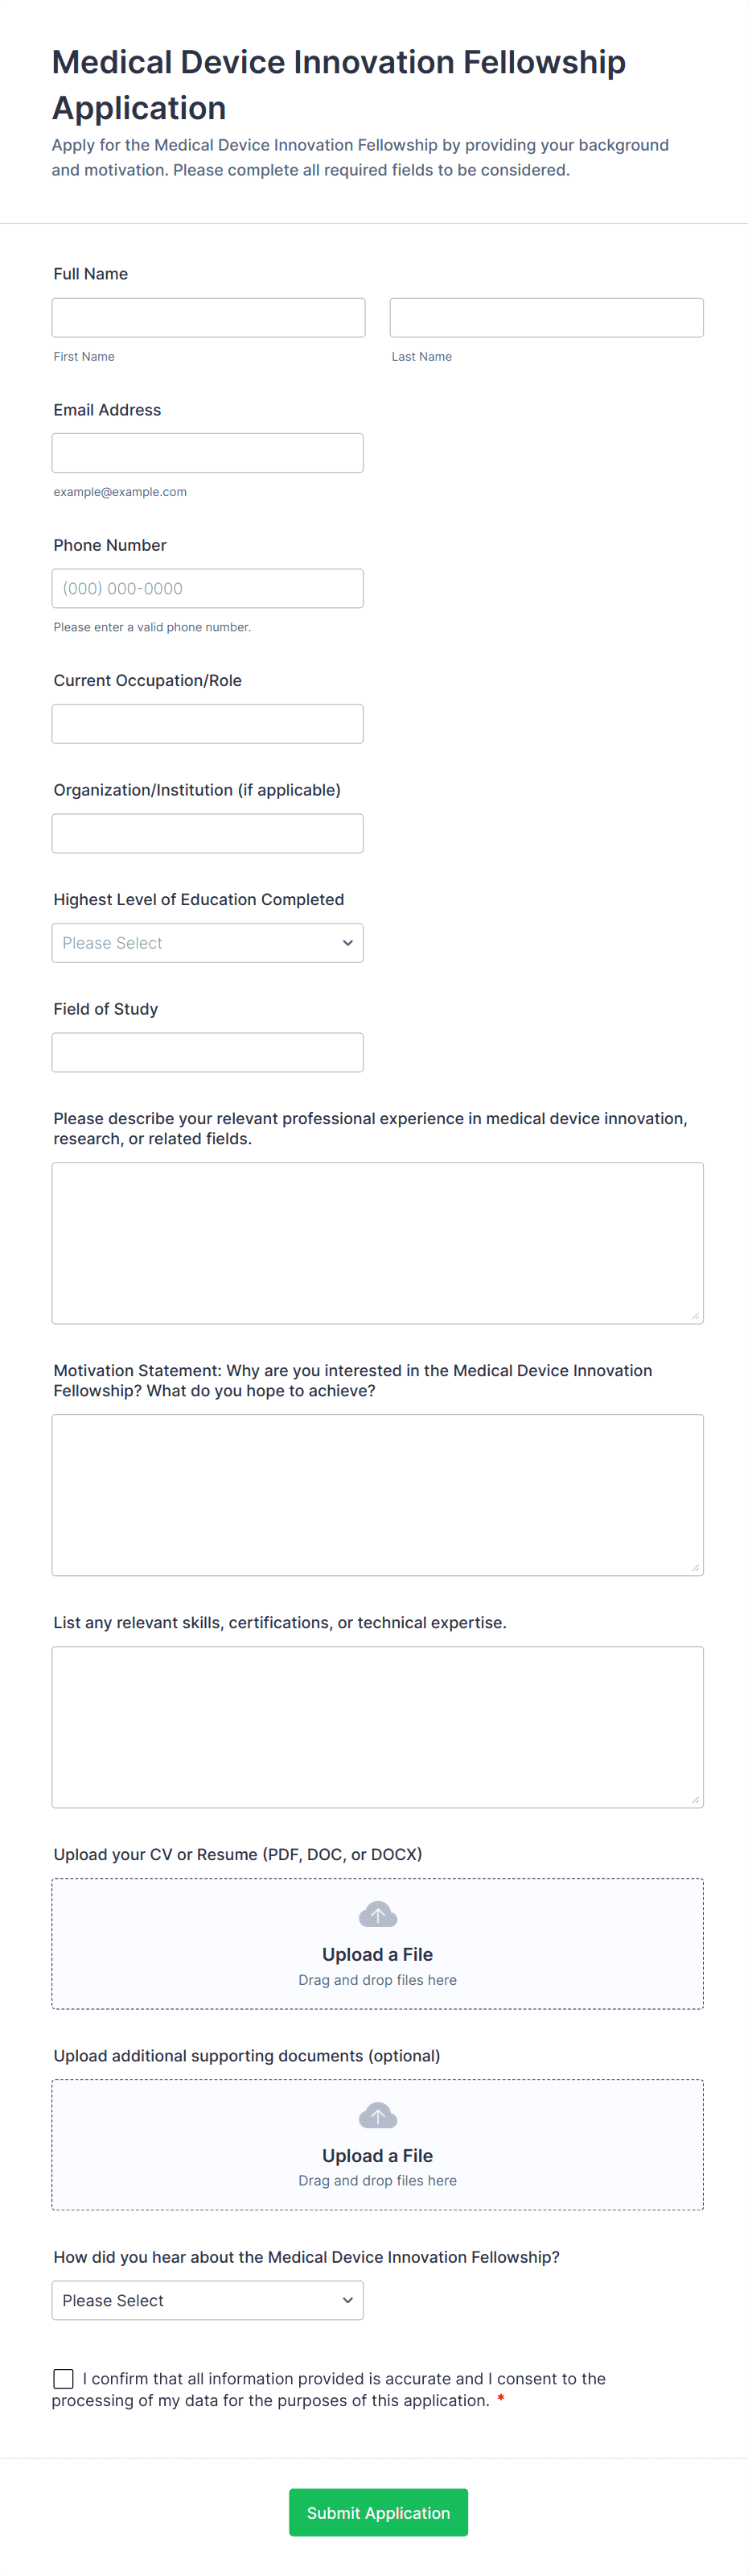Screen dimensions: 748x2576
Task: Open the 'How did you hear' dropdown
Action: pos(208,2300)
